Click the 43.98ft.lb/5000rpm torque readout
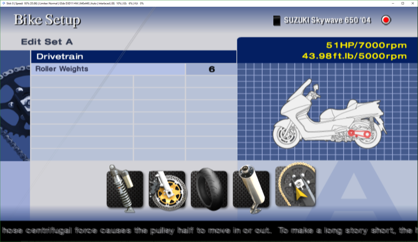Image resolution: width=418 pixels, height=242 pixels. click(355, 56)
